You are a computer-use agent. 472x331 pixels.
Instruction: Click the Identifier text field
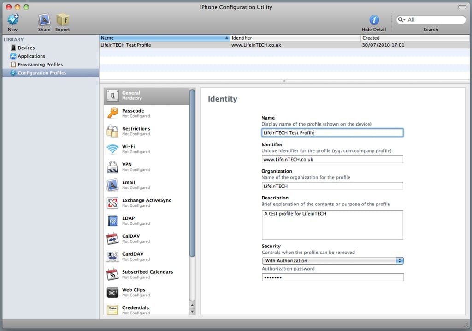(x=332, y=159)
